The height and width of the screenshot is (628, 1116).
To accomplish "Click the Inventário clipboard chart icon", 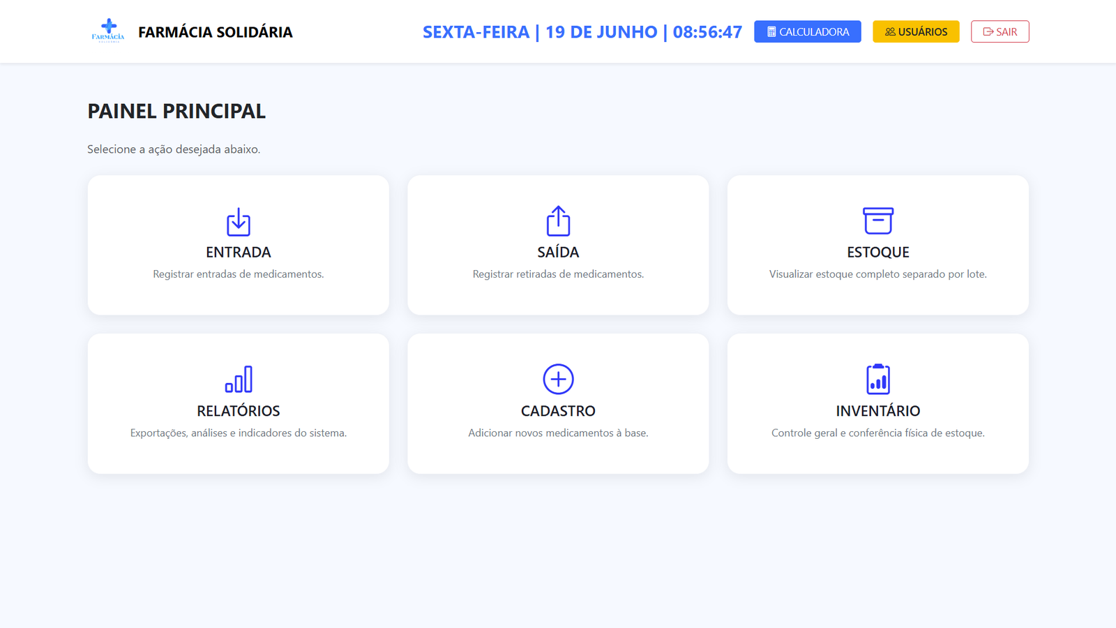I will click(x=878, y=379).
